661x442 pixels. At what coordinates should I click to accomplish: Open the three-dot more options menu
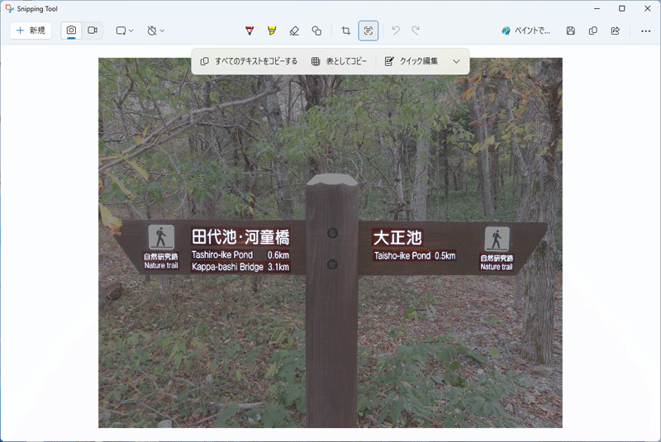[x=645, y=31]
